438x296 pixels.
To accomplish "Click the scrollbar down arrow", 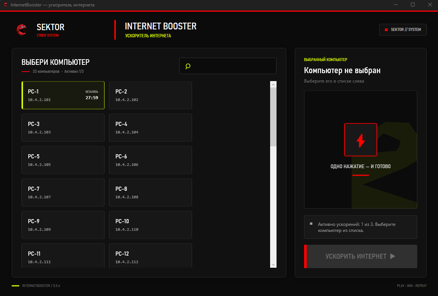I will click(273, 265).
